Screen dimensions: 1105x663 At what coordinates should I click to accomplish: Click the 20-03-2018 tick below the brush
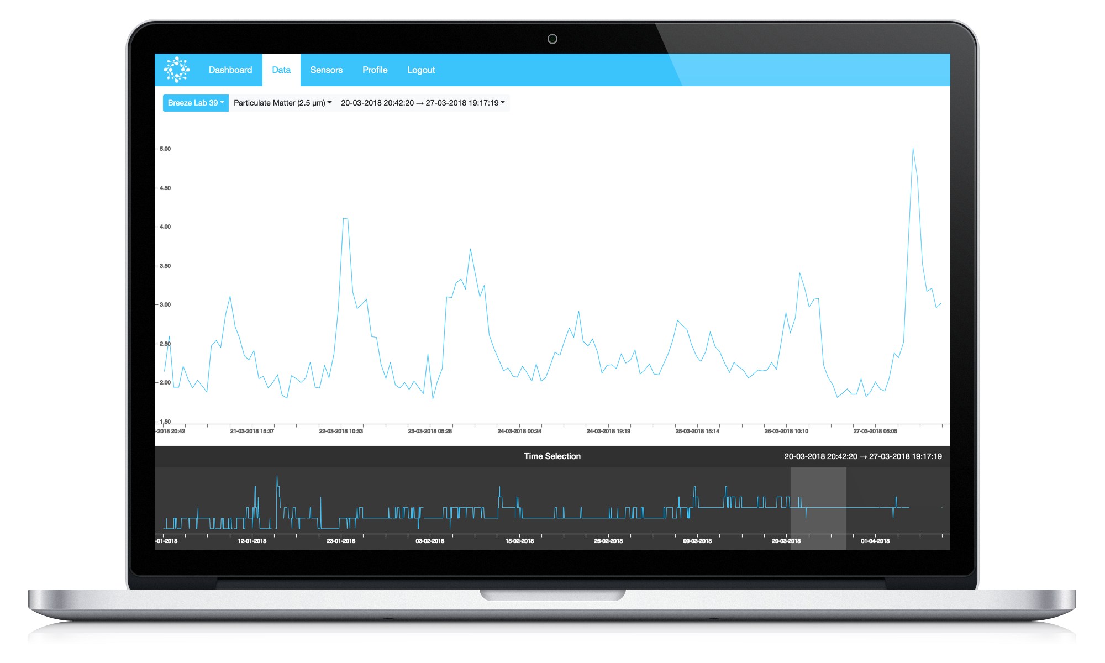[787, 541]
